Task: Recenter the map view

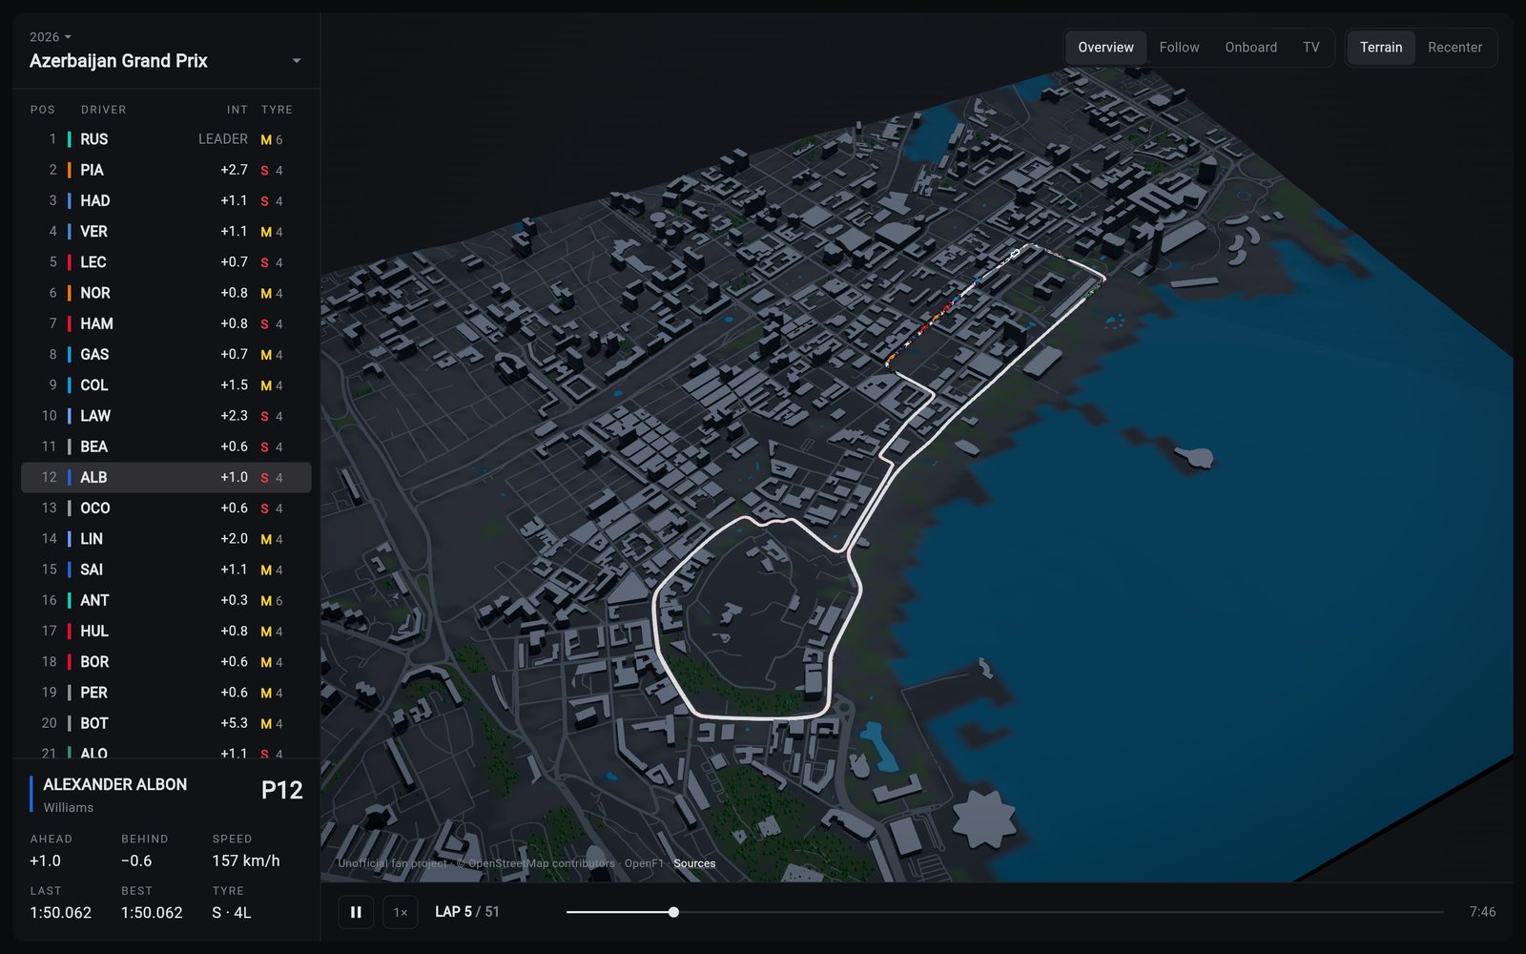Action: click(1454, 47)
